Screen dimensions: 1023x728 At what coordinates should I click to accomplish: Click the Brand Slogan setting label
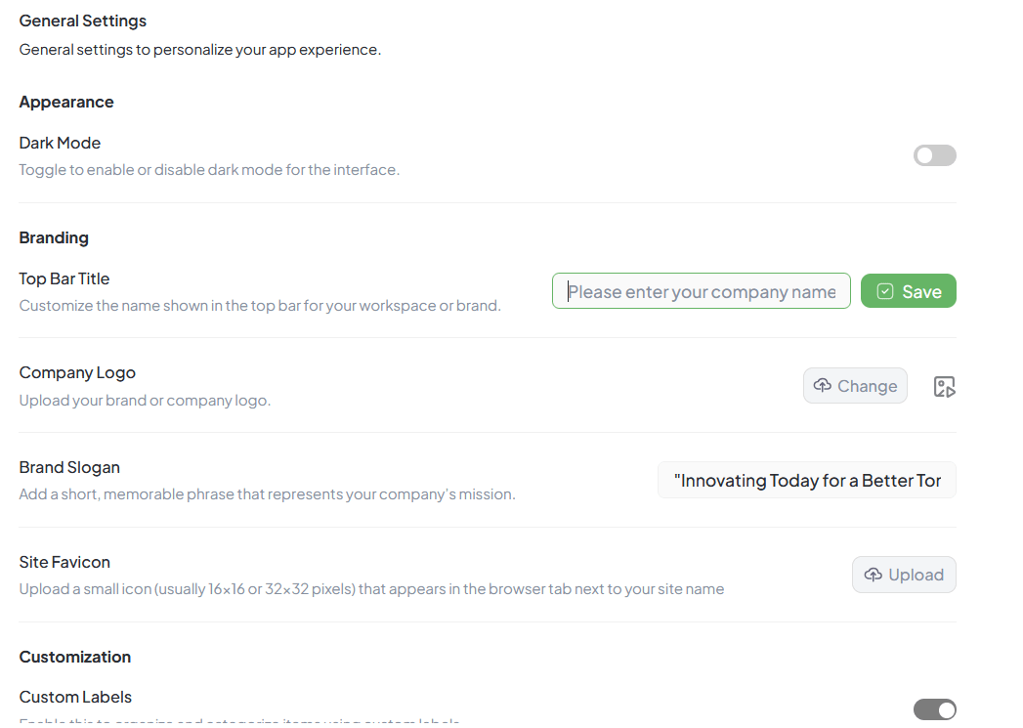pos(69,467)
